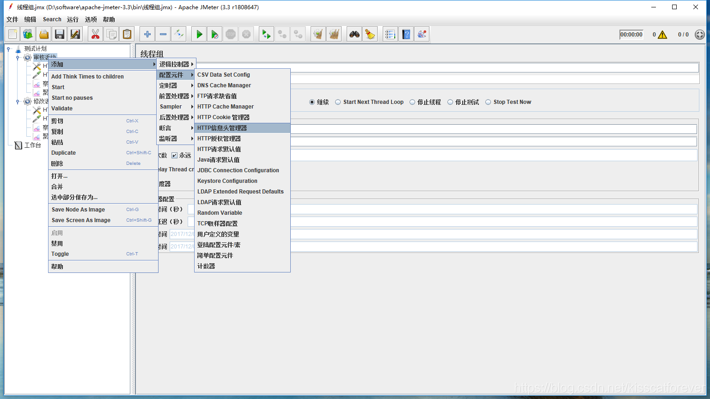Click the Cut scissors icon

click(x=96, y=34)
